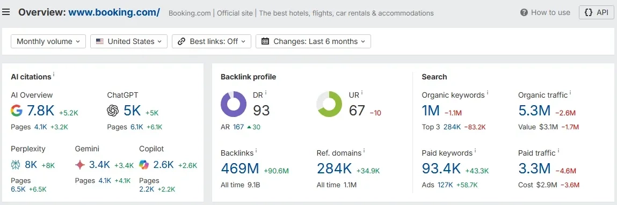The image size is (617, 205).
Task: Click the Top 3 284K value
Action: tap(452, 127)
